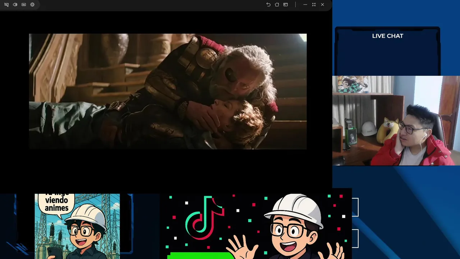Minimize the player window

(x=305, y=5)
